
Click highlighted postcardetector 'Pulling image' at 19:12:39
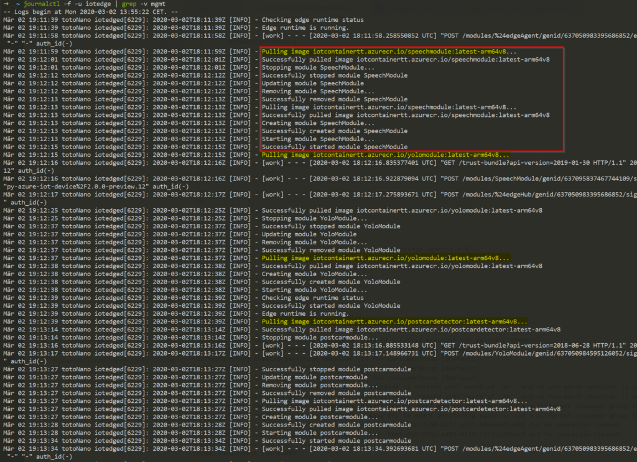pos(394,321)
